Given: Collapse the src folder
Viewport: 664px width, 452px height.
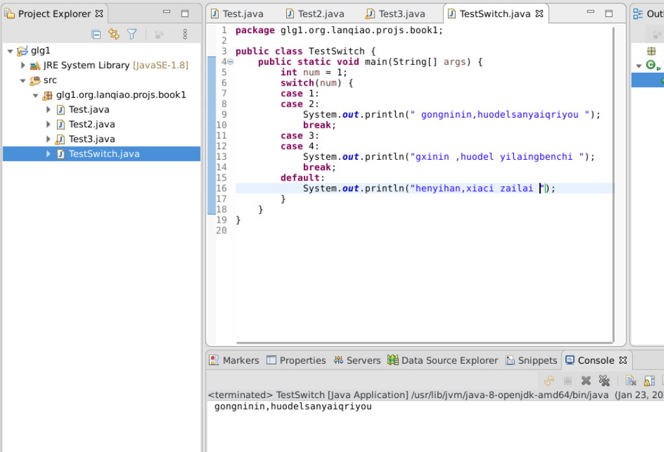Looking at the screenshot, I should pos(23,81).
